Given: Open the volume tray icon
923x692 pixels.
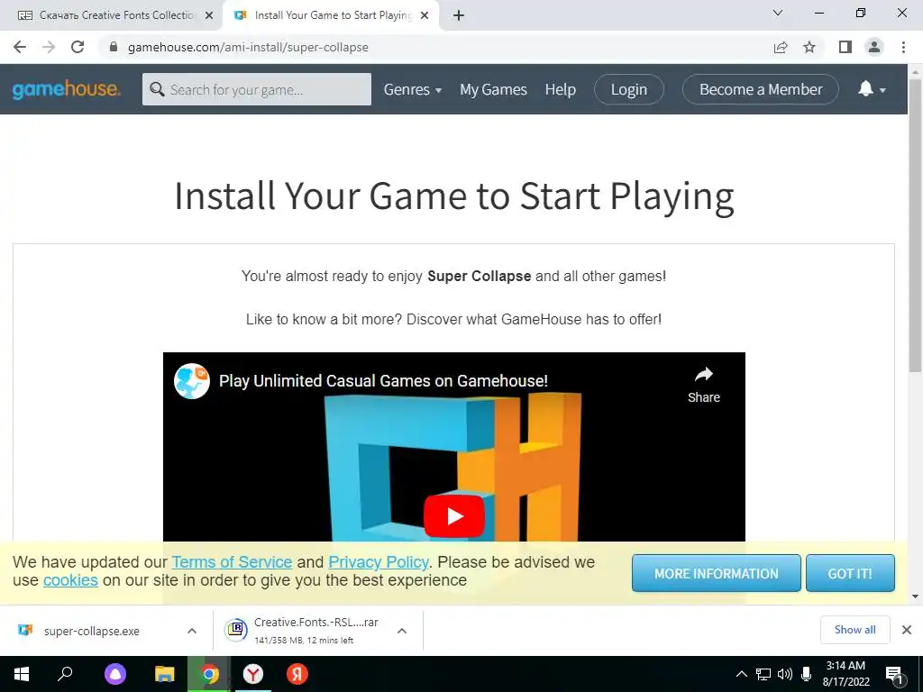Looking at the screenshot, I should point(785,674).
